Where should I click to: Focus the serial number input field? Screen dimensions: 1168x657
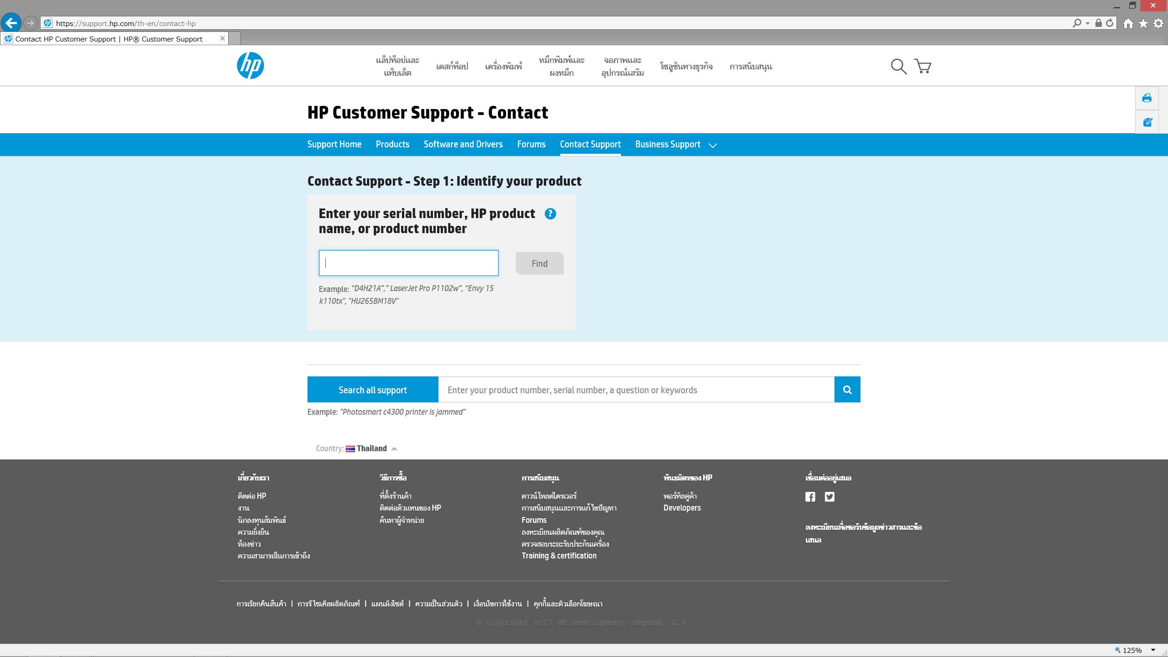[x=408, y=263]
